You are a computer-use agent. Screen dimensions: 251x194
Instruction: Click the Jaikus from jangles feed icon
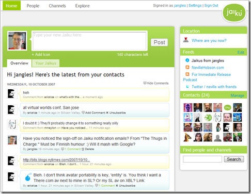[x=187, y=60]
